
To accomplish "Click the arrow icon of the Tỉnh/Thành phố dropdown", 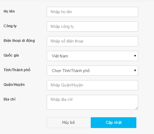I will (x=135, y=71).
